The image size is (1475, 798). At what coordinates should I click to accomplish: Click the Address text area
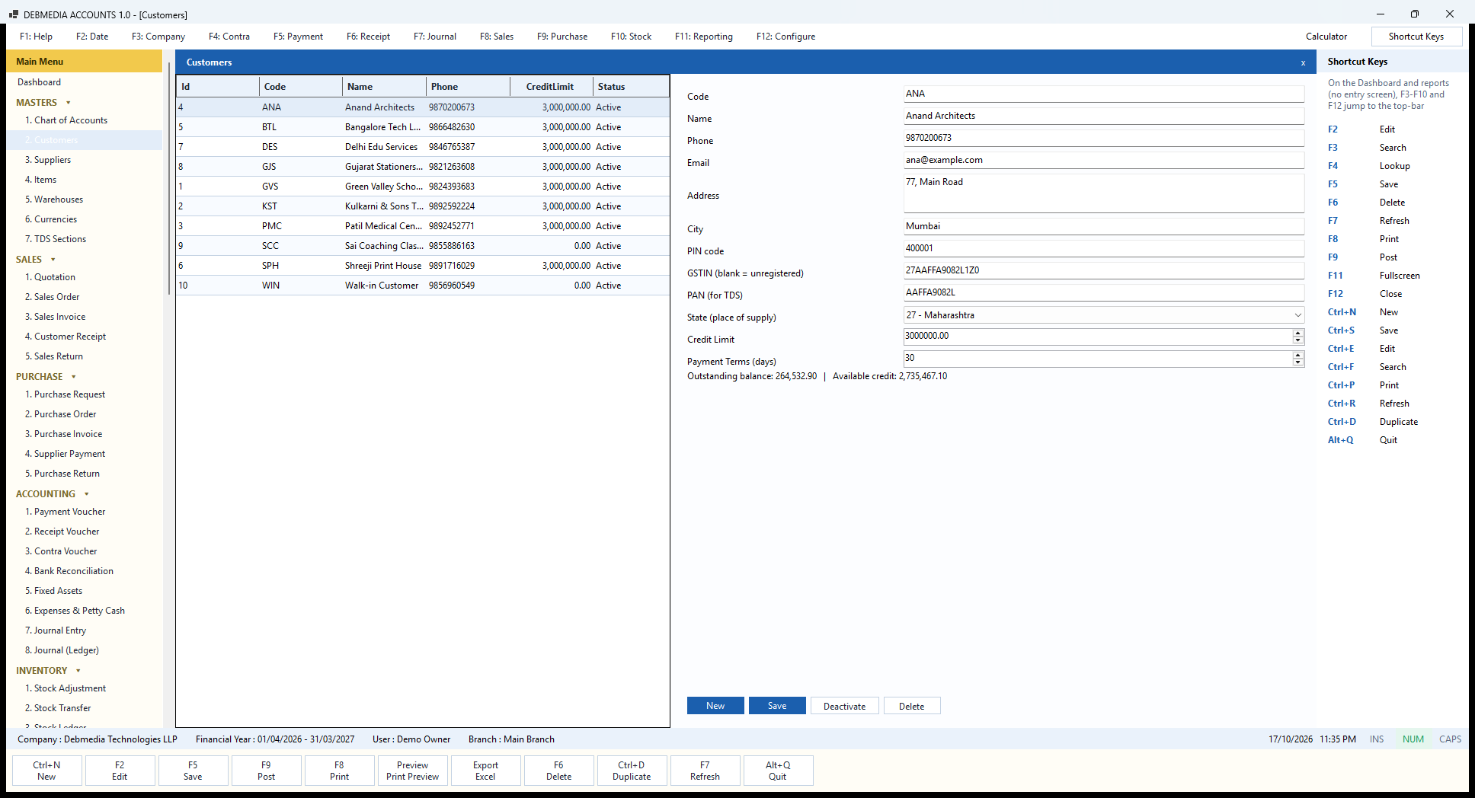click(1104, 193)
